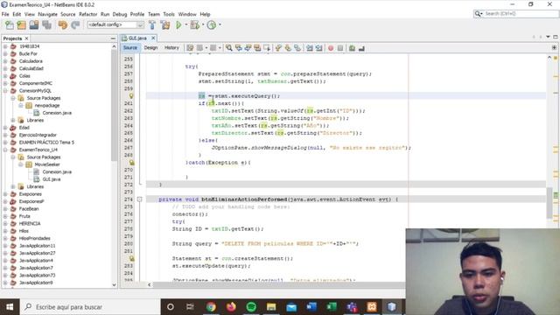Open Firefox from the taskbar
Screen dimensions: 560x315
(x=231, y=307)
